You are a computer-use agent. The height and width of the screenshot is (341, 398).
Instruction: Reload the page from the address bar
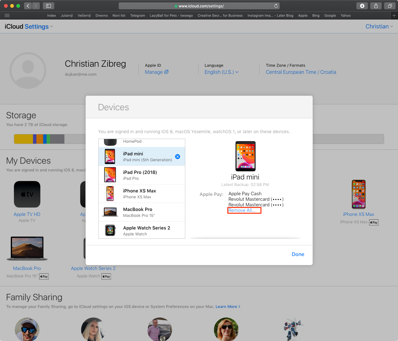[x=276, y=6]
